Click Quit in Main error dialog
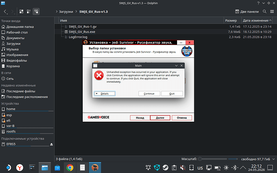This screenshot has width=277, height=173. [172, 94]
